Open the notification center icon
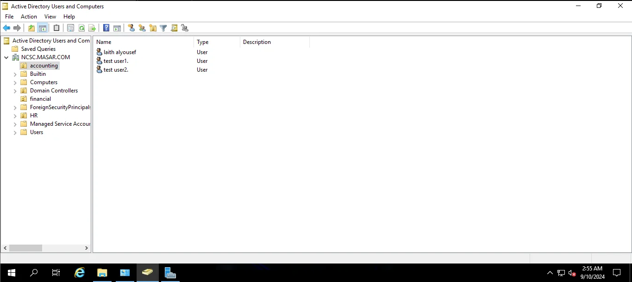This screenshot has height=282, width=632. pyautogui.click(x=617, y=273)
